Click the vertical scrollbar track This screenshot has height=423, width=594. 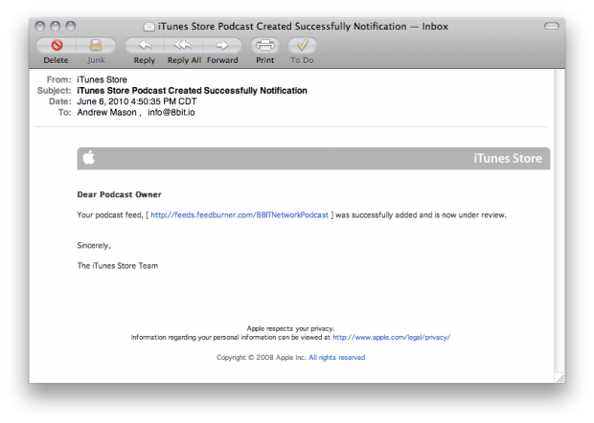[x=560, y=220]
